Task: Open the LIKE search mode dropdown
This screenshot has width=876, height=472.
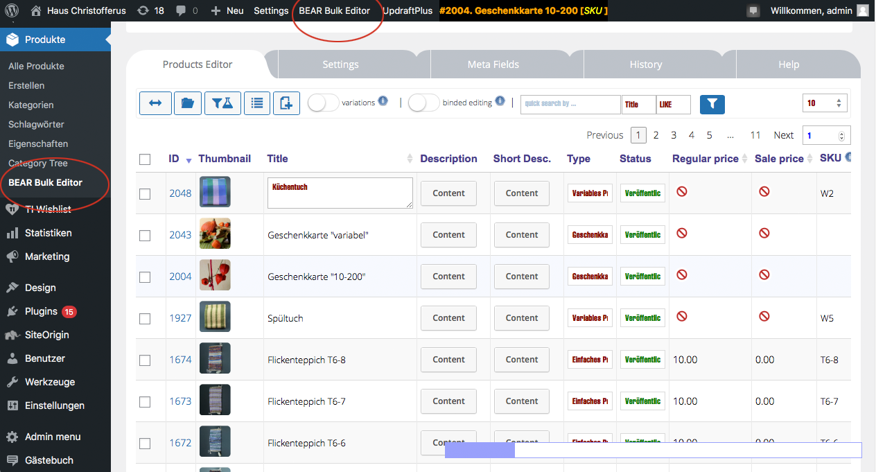Action: [x=674, y=105]
